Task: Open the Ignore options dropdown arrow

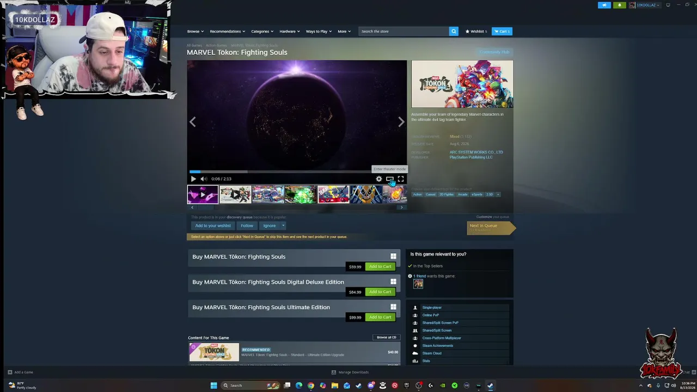Action: click(x=283, y=225)
